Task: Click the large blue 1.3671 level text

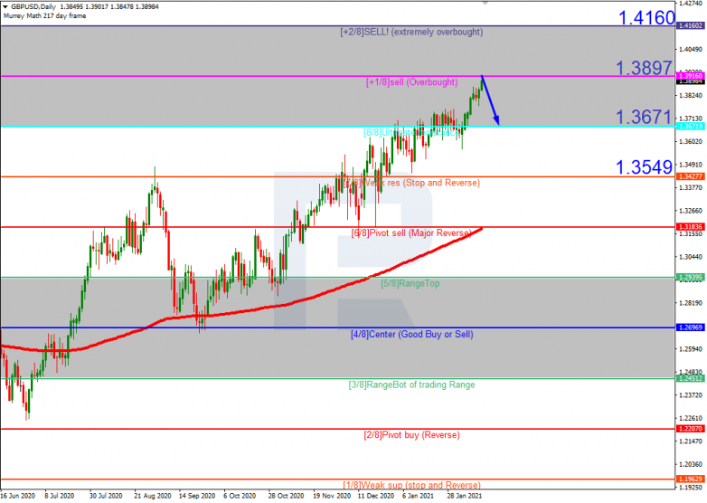Action: (x=644, y=118)
